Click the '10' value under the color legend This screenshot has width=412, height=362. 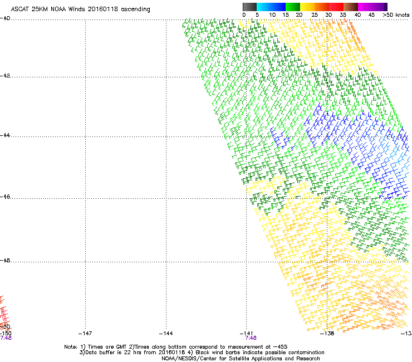pyautogui.click(x=272, y=15)
